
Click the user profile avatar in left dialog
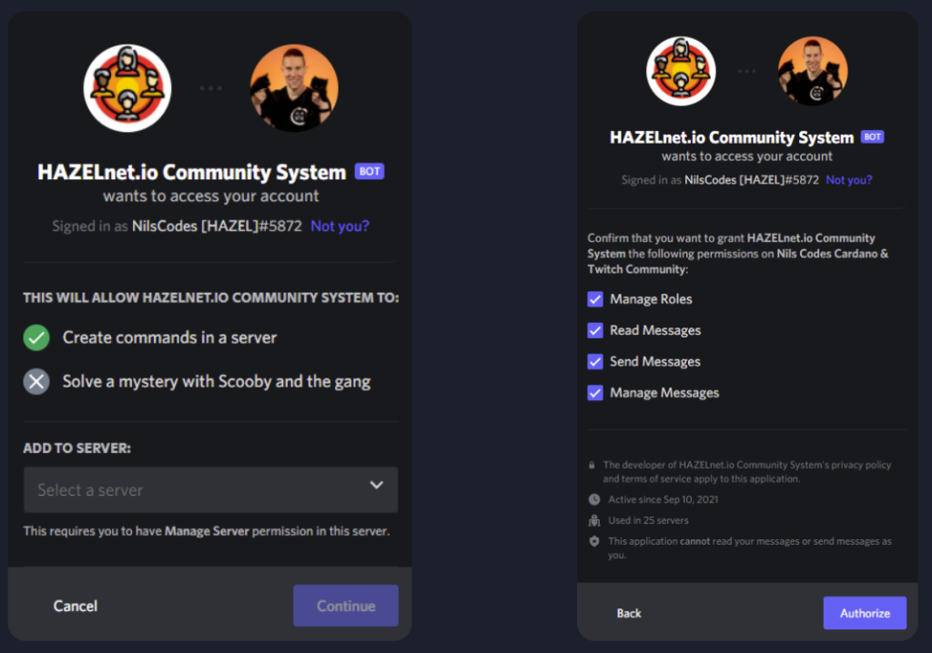[x=294, y=88]
